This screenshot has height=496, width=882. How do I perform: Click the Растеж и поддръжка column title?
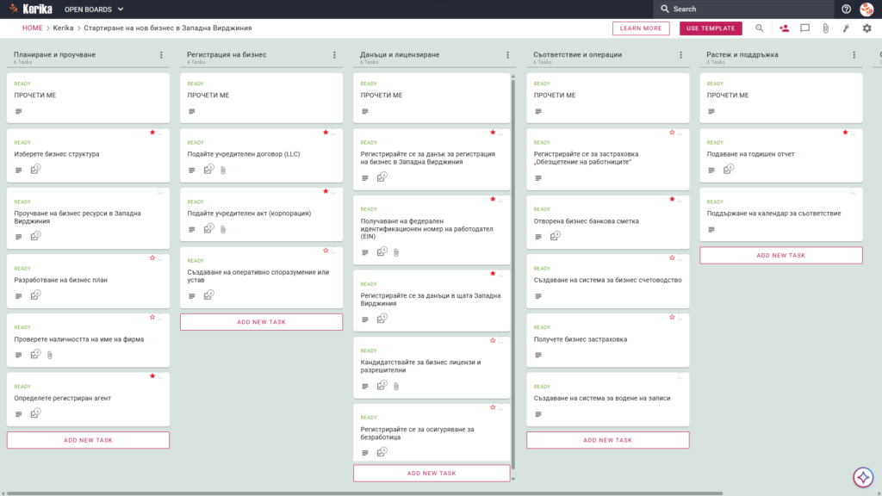click(x=742, y=54)
